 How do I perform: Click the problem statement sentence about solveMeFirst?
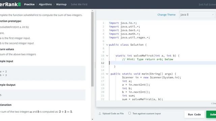(x=41, y=15)
